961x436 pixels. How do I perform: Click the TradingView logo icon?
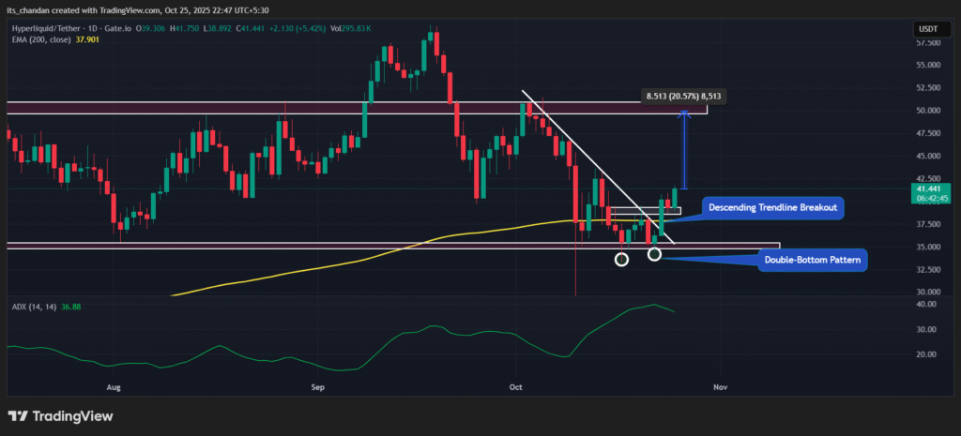[18, 415]
